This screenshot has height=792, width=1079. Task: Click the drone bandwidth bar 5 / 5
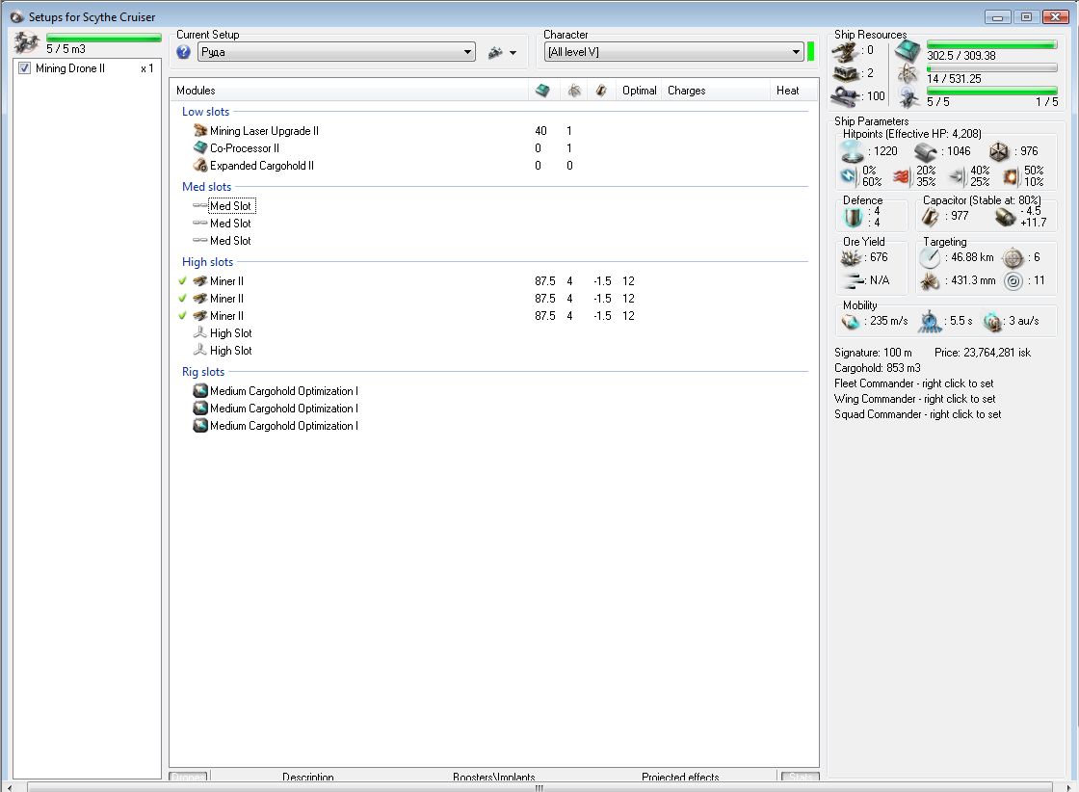click(991, 91)
